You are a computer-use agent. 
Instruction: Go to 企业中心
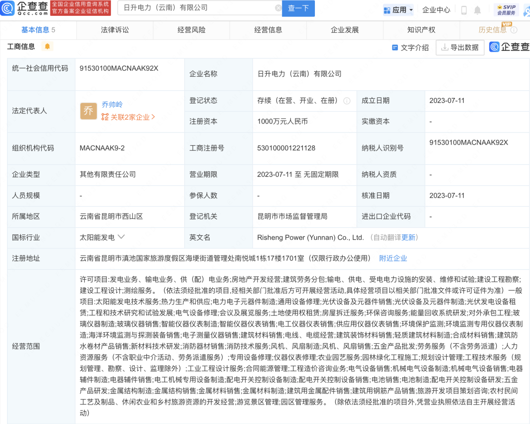[x=436, y=10]
